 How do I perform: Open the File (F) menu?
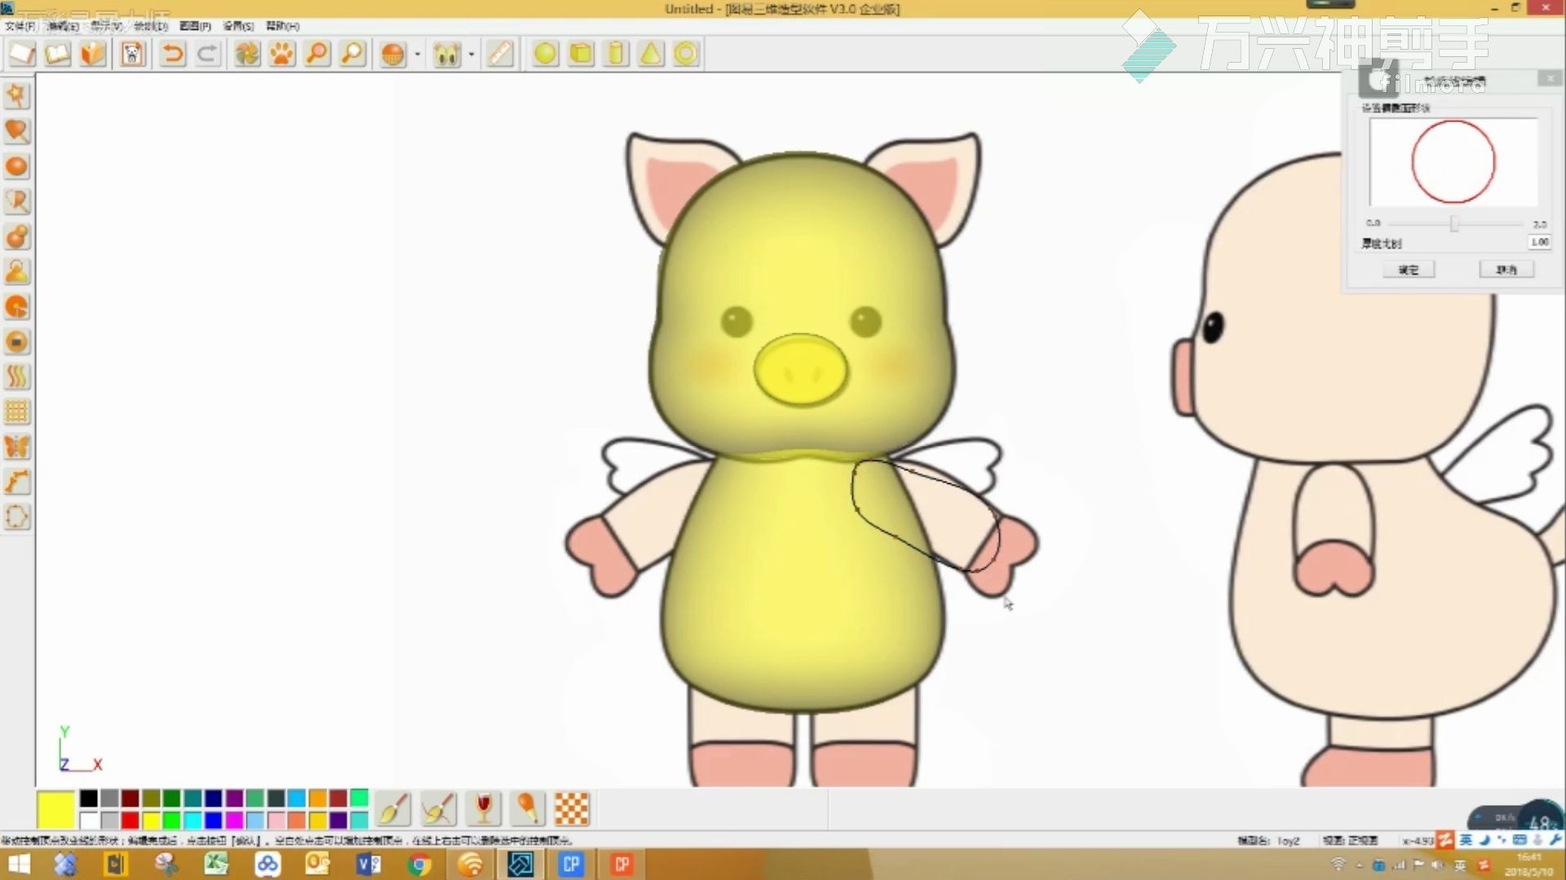tap(20, 26)
